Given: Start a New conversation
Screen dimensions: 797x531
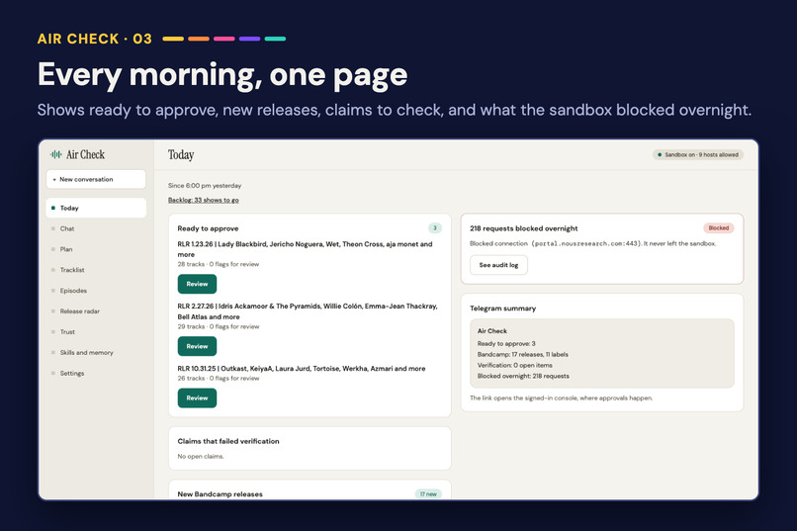Looking at the screenshot, I should click(96, 179).
